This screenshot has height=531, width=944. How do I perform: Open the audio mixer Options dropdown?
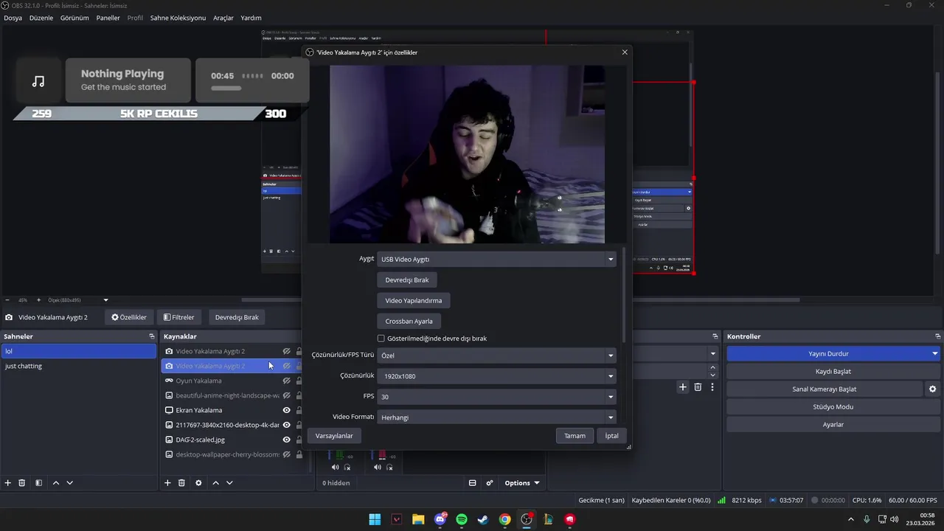[521, 483]
